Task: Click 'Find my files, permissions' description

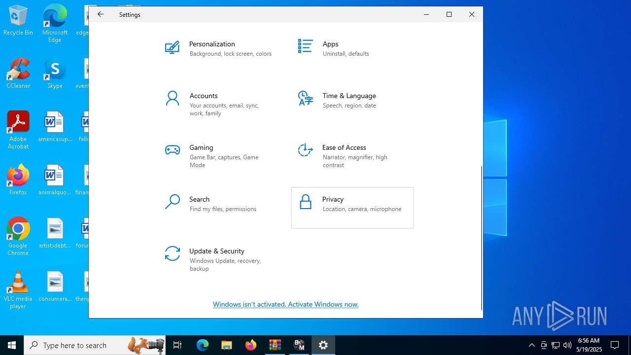Action: 223,209
